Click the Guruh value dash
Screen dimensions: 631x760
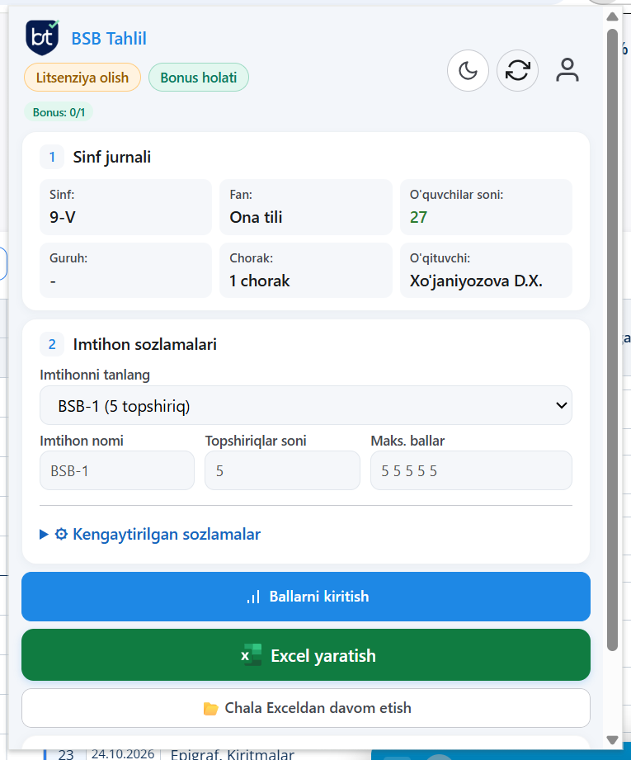[53, 281]
